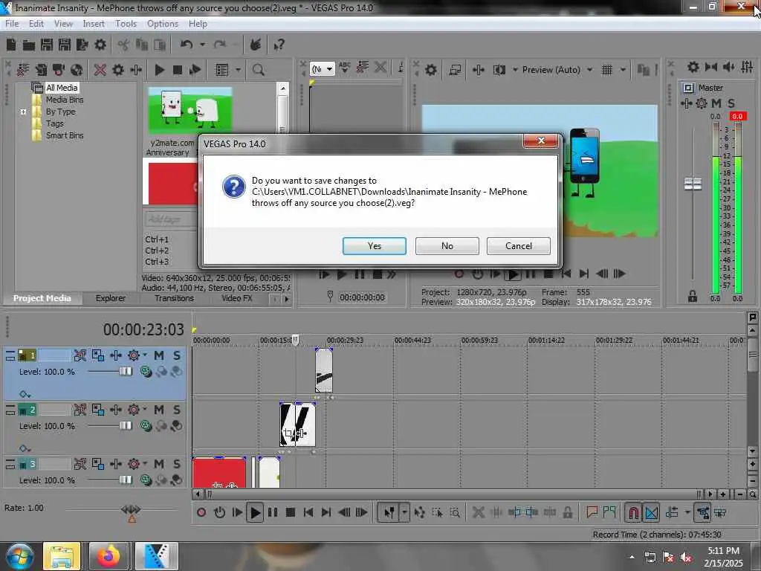This screenshot has height=571, width=761.
Task: Stop playback on timeline transport bar
Action: tap(291, 513)
